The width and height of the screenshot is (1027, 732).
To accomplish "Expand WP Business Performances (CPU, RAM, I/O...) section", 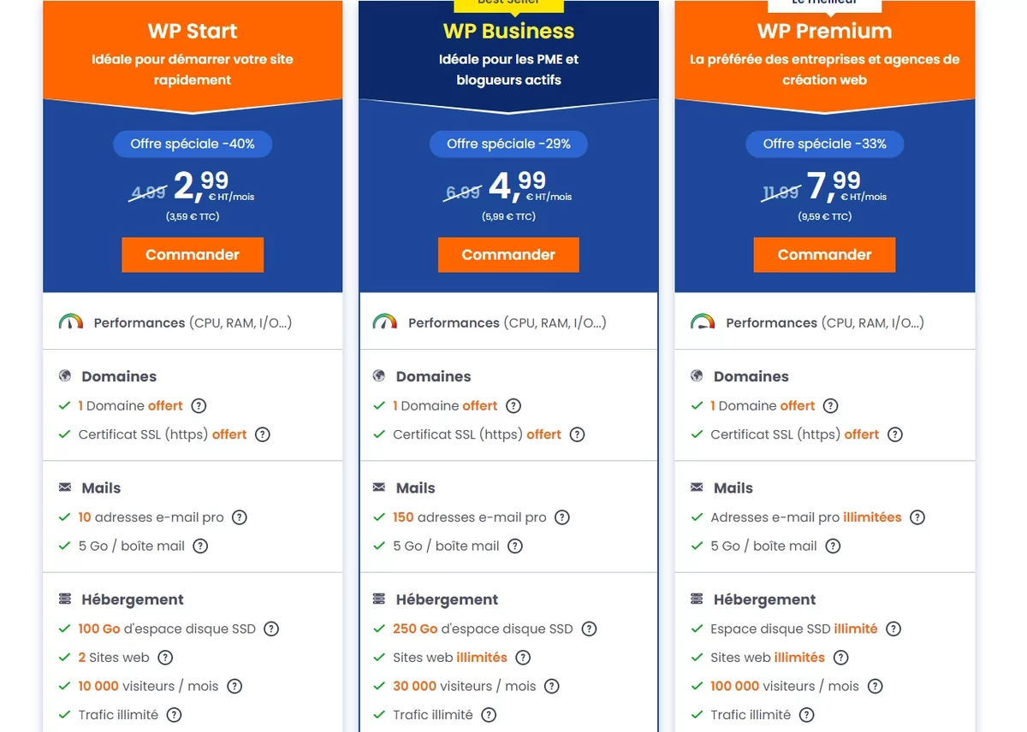I will [x=508, y=322].
